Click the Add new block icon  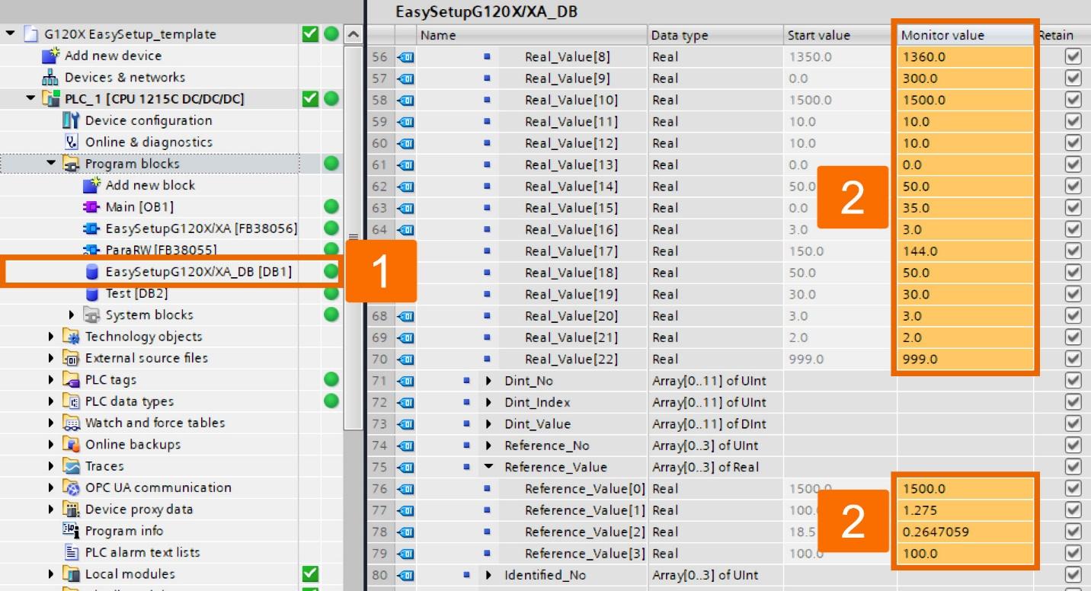(91, 185)
